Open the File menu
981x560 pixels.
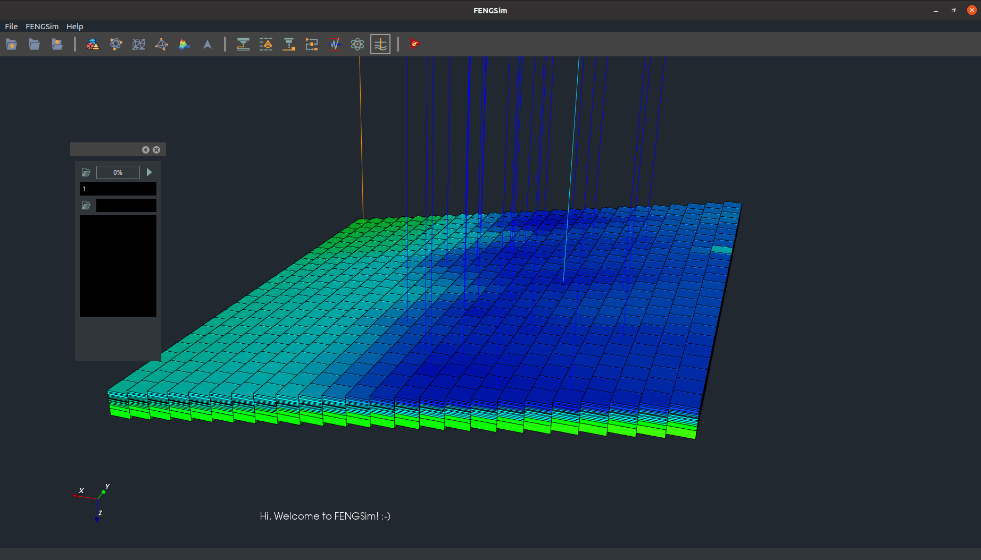click(x=11, y=27)
